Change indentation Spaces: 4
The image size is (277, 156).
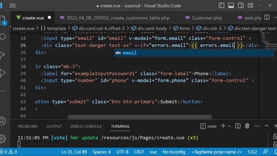coord(102,152)
